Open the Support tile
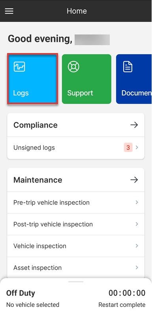 coord(86,79)
